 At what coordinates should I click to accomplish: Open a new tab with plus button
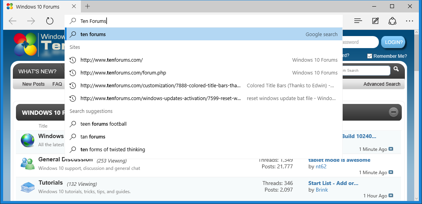[88, 7]
